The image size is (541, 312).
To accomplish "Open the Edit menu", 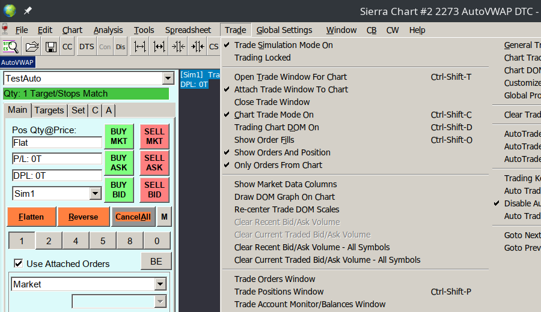I will click(45, 30).
